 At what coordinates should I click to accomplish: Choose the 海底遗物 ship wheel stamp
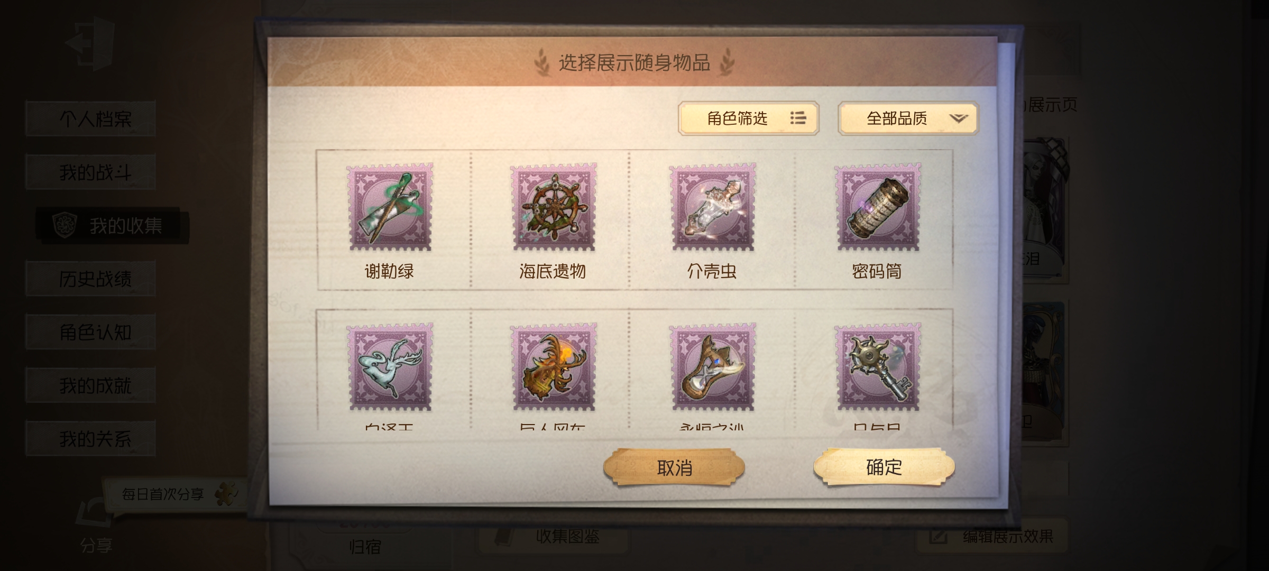coord(554,207)
